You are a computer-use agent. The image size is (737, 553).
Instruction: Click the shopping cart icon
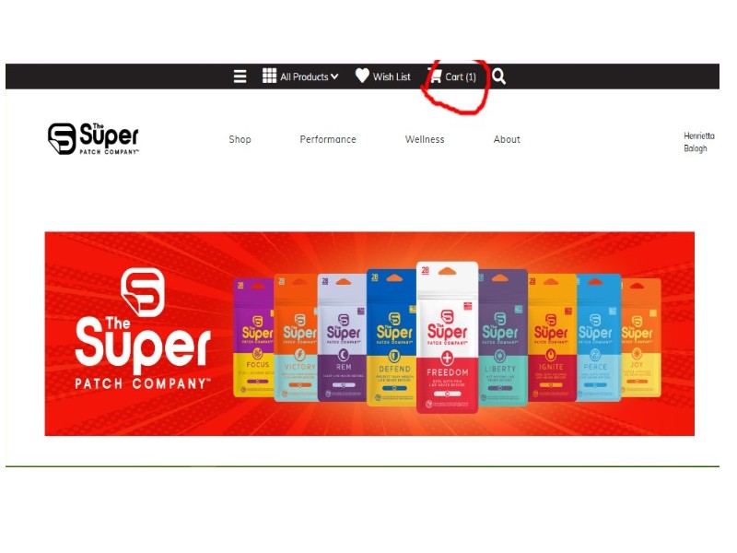click(x=436, y=76)
